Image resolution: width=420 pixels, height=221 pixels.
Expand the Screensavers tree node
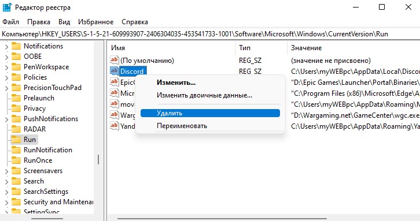(7, 171)
